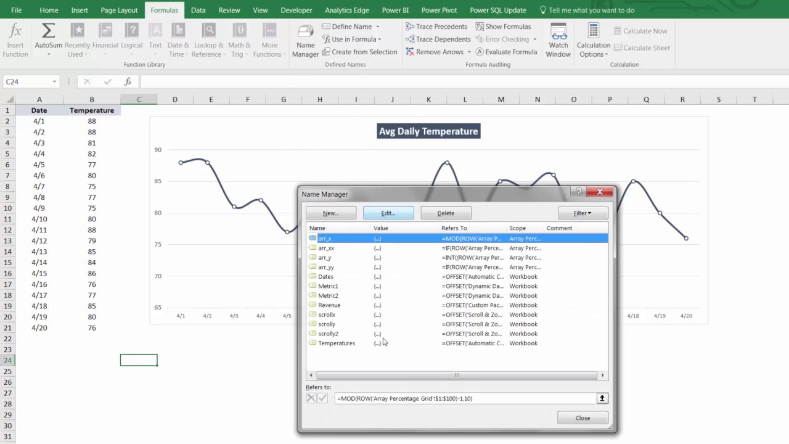Screen dimensions: 789x444
Task: Switch to the Page Layout tab
Action: coord(119,10)
